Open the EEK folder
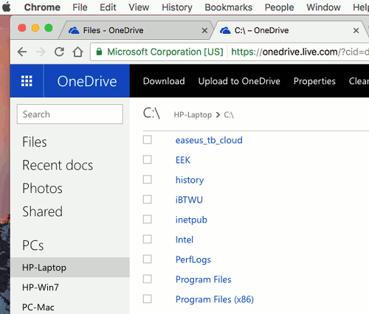Screen dimensions: 369x314 point(183,160)
